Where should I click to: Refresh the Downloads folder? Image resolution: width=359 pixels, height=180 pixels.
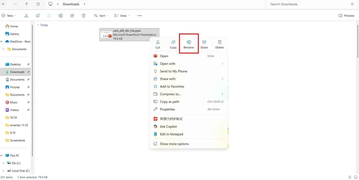click(38, 4)
